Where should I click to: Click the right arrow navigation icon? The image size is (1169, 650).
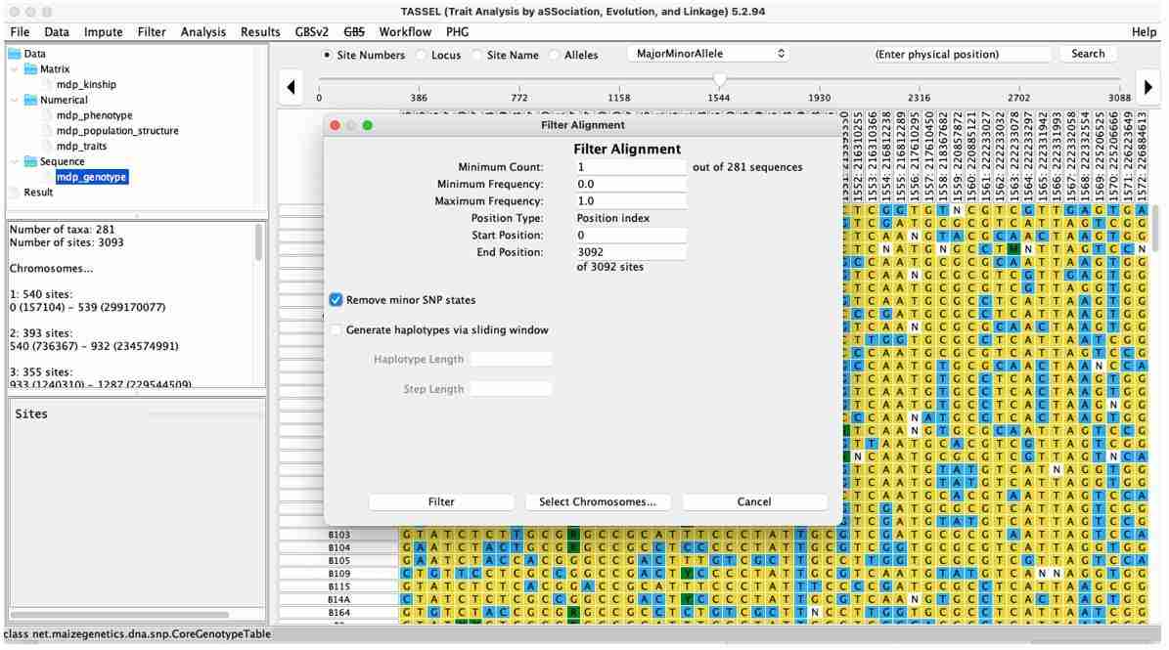[x=1147, y=87]
